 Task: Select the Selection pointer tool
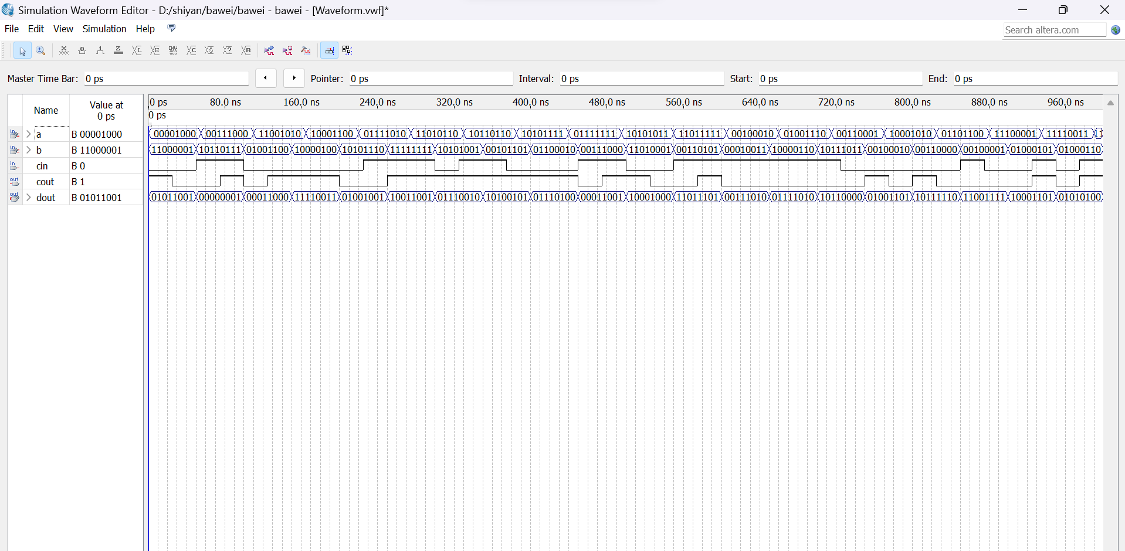click(x=22, y=51)
